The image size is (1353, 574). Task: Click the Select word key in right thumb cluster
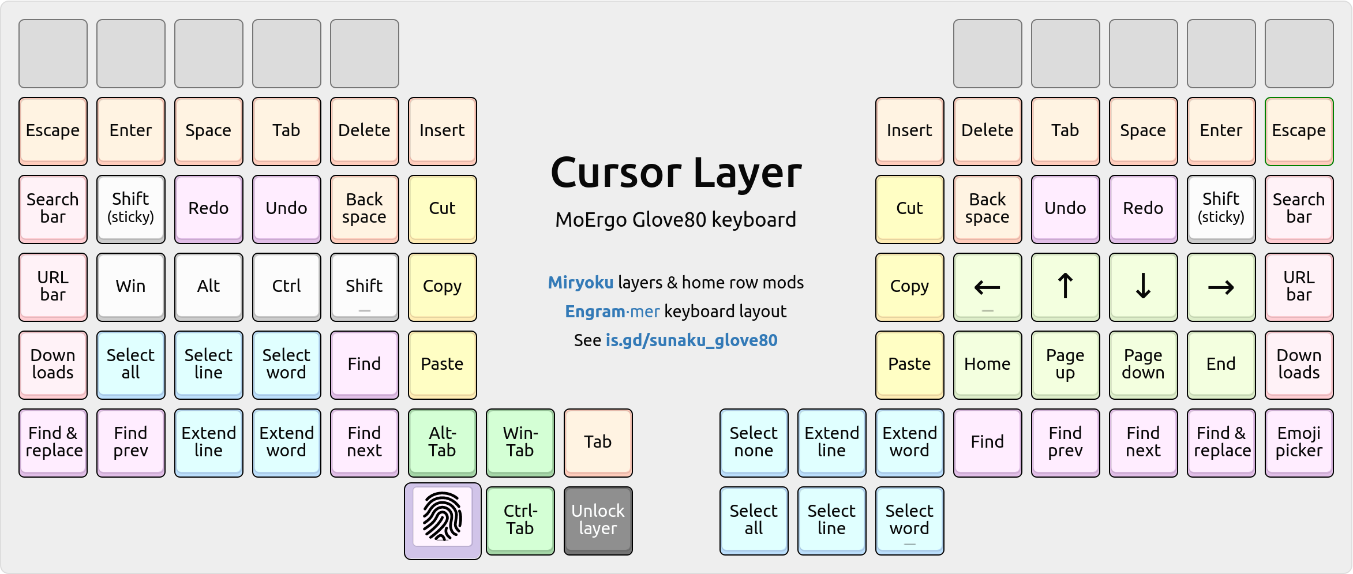tap(909, 521)
